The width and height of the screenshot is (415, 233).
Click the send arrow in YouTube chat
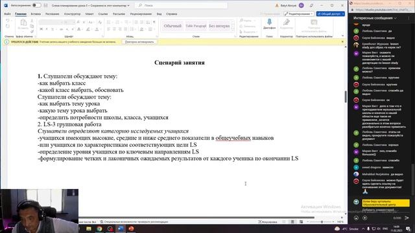point(407,217)
